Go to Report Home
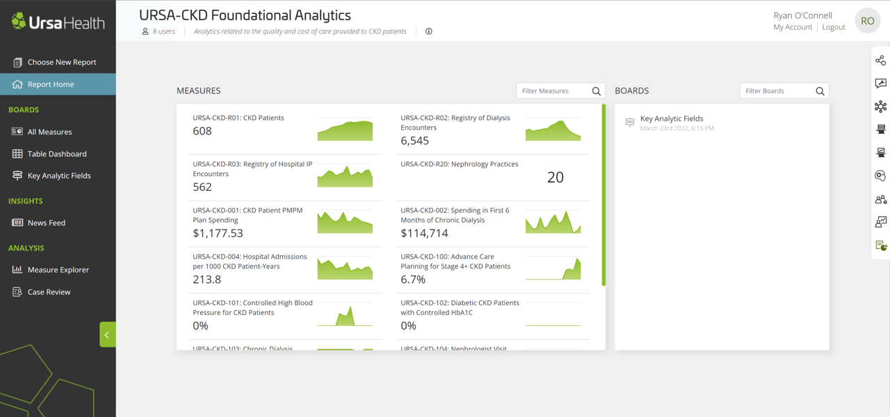Screen dimensions: 890x417 pos(58,84)
